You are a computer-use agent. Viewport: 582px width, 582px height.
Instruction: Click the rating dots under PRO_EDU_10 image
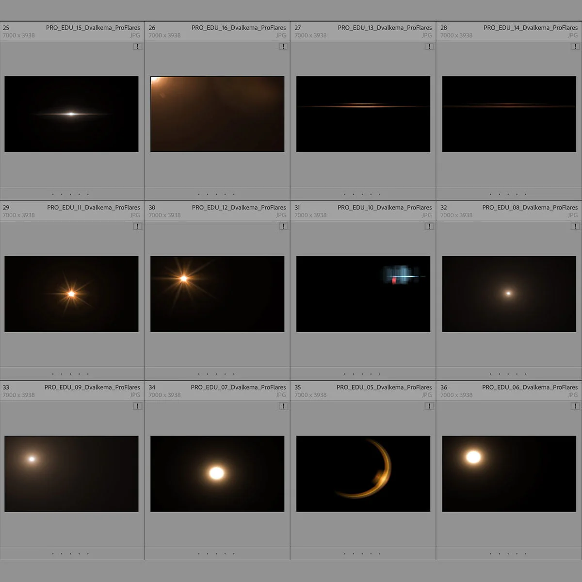[x=362, y=374]
